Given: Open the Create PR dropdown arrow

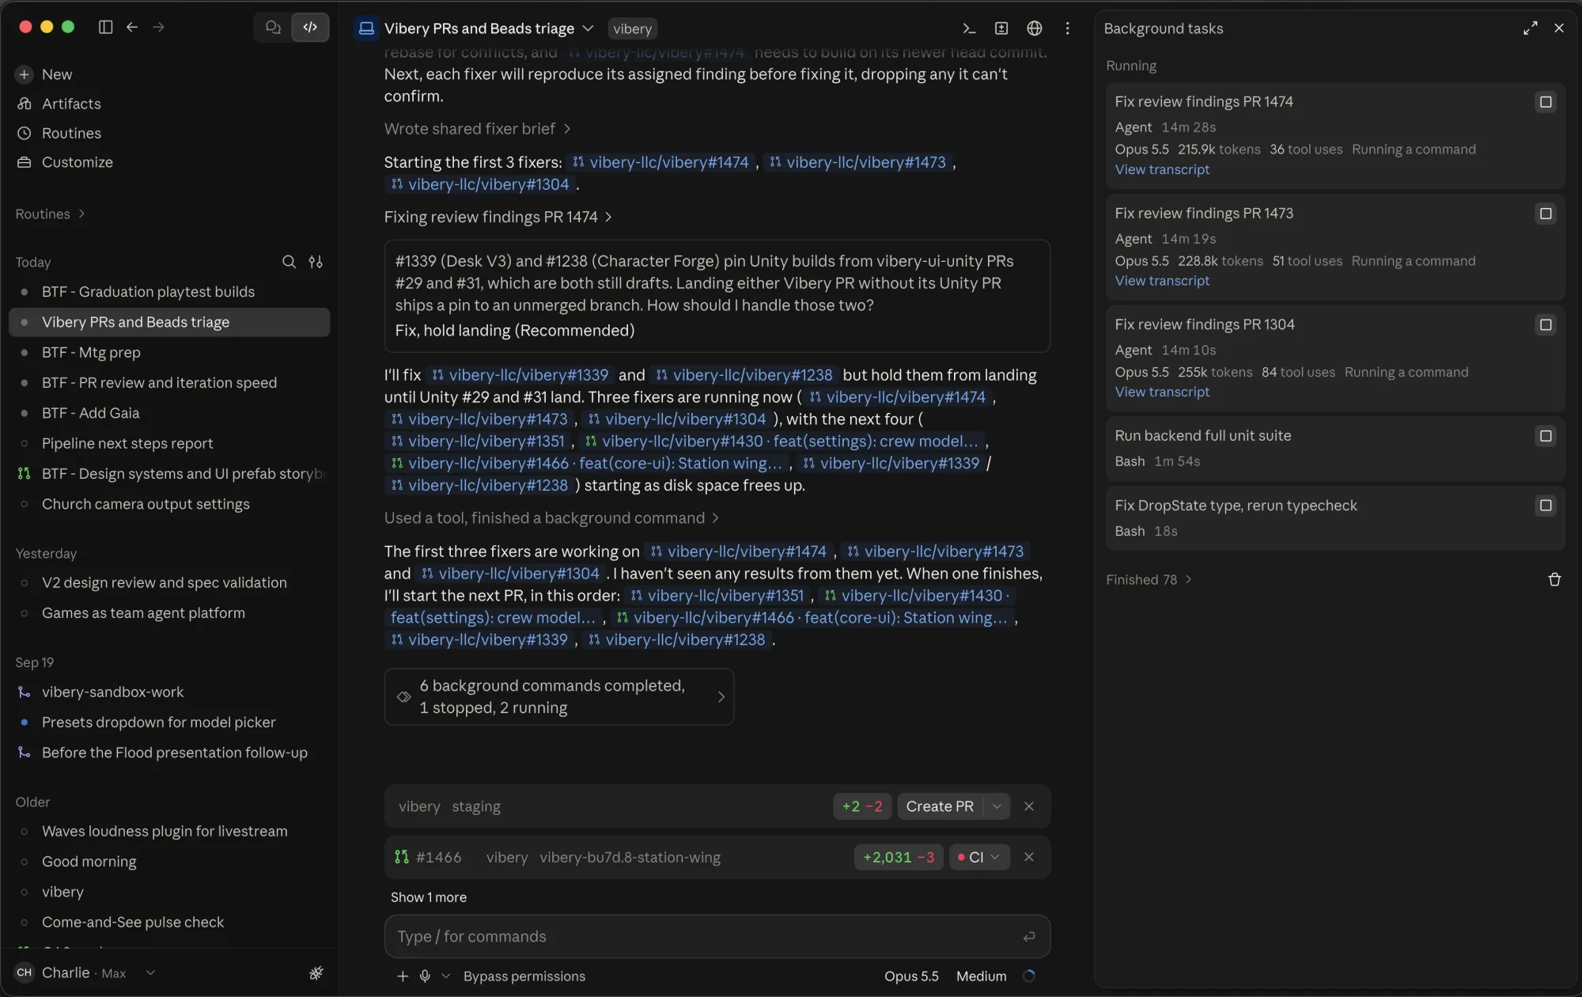Looking at the screenshot, I should click(x=997, y=806).
